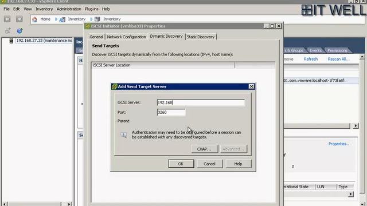Switch to the Static Discovery tab
Image resolution: width=367 pixels, height=206 pixels.
201,37
